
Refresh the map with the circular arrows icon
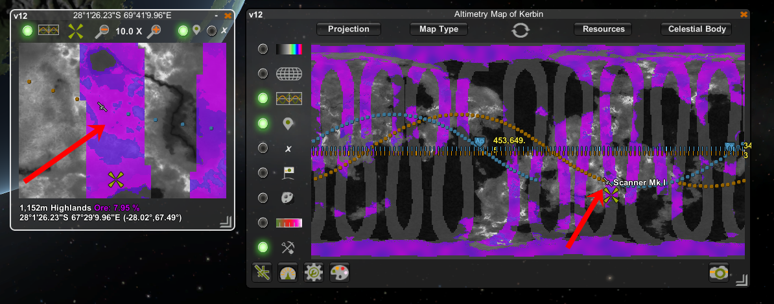[x=521, y=30]
